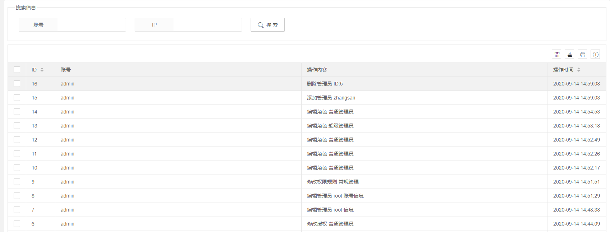This screenshot has width=610, height=232.
Task: Click the 编辑管理员 root 账号信息 cell
Action: 424,196
